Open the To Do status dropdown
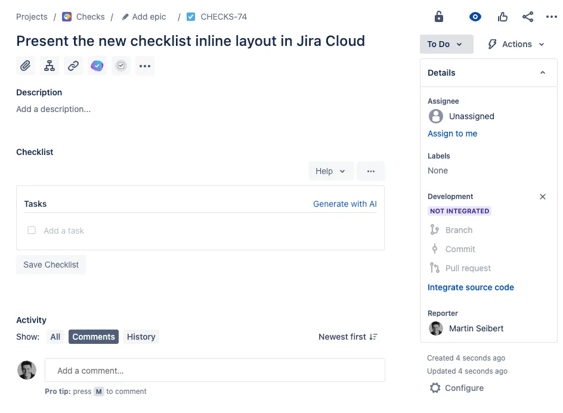563x413 pixels. [446, 44]
